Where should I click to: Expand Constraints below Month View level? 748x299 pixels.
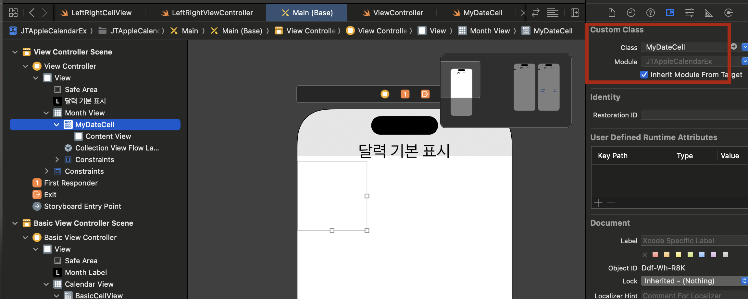click(x=46, y=171)
